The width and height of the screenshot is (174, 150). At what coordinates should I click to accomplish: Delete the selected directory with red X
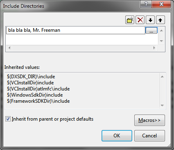coord(140,20)
